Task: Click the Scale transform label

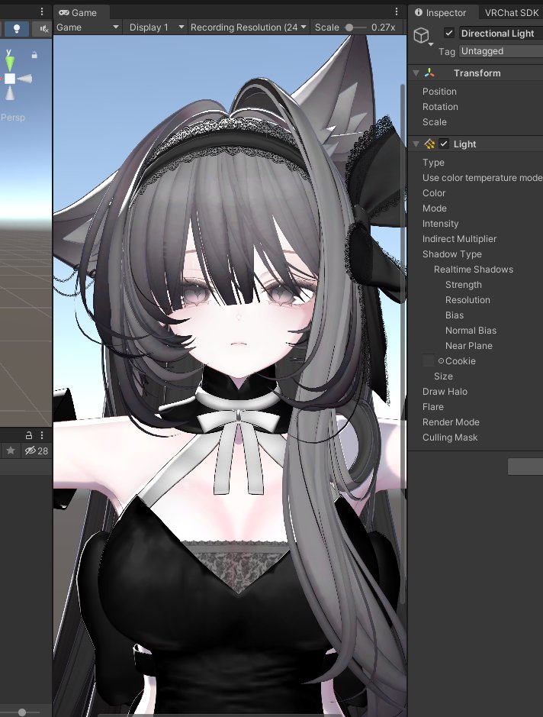Action: [x=434, y=122]
